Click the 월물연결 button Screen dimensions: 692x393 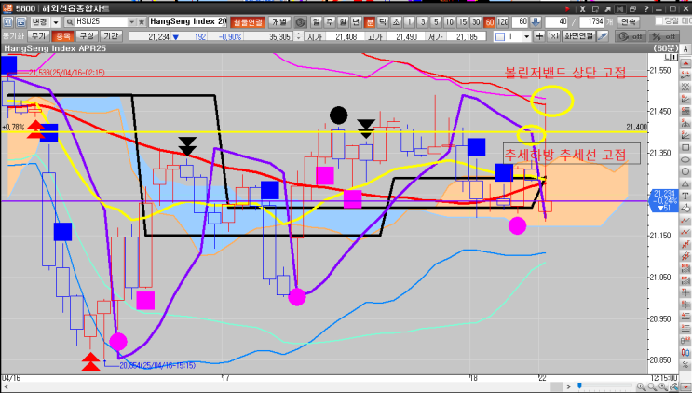tap(247, 22)
